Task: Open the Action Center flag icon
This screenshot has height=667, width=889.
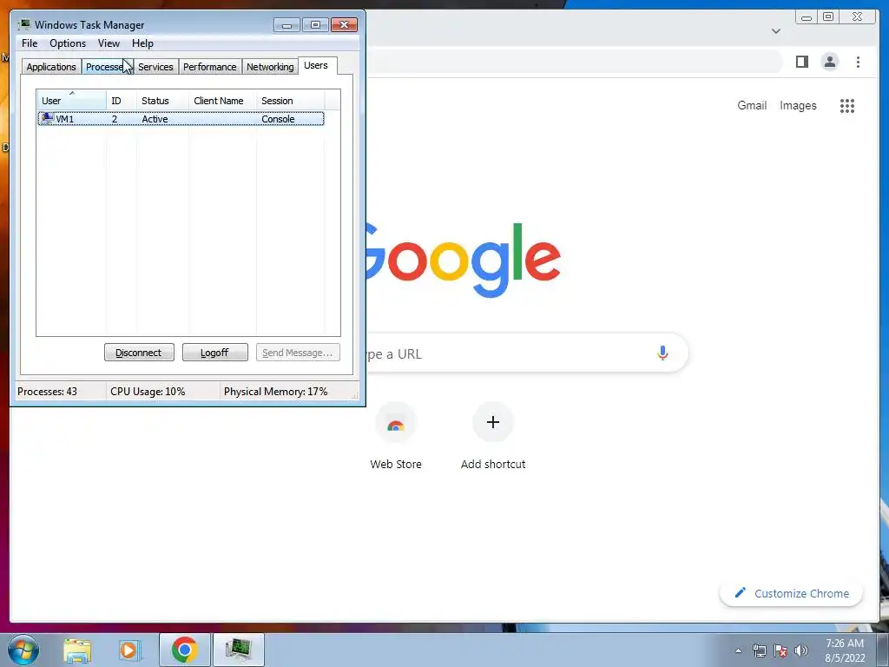Action: click(x=780, y=650)
